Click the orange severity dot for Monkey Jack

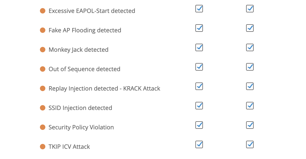click(43, 50)
